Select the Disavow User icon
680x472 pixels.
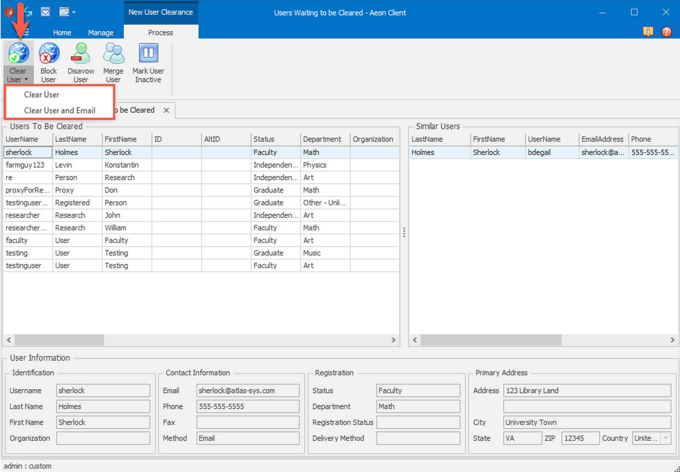(x=80, y=53)
